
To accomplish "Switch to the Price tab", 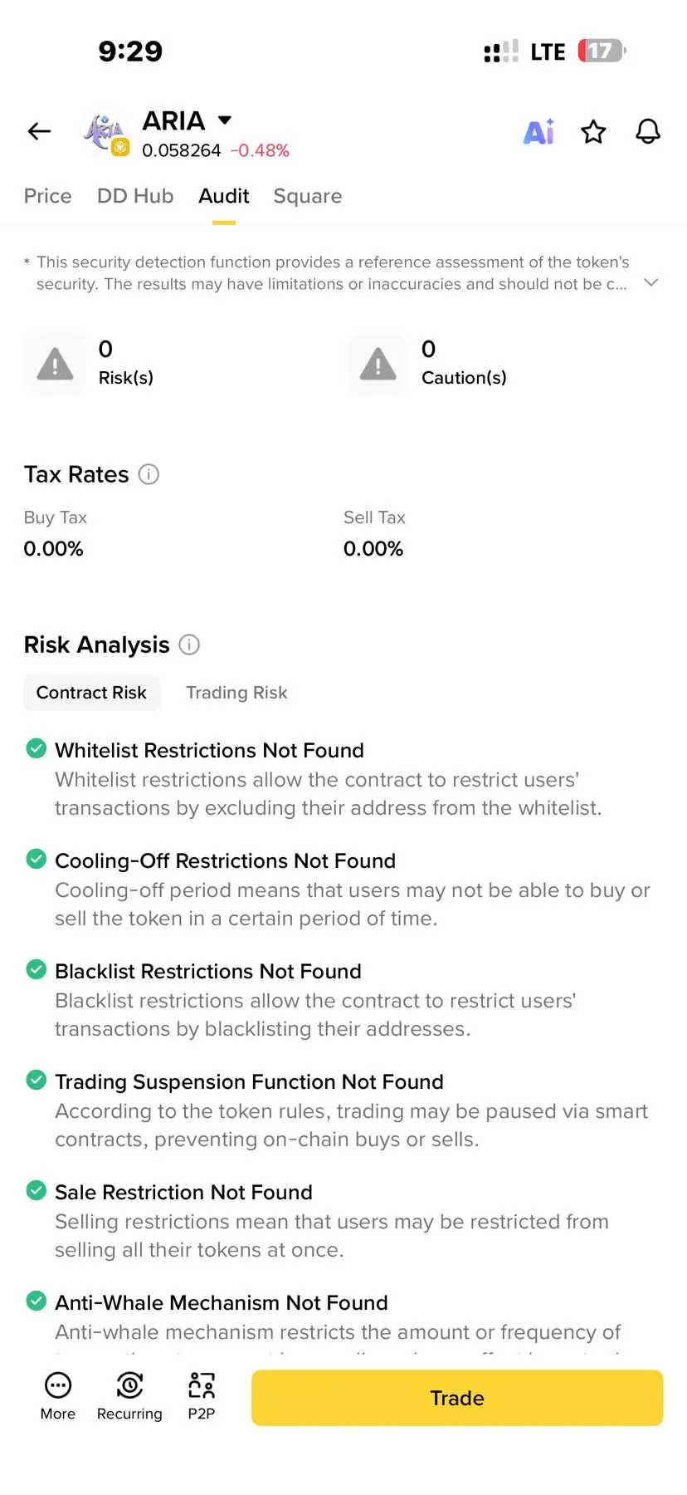I will (48, 196).
